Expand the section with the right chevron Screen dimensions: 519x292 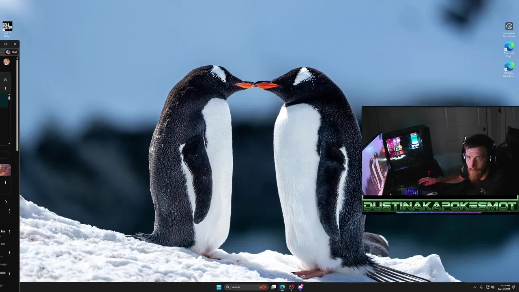pyautogui.click(x=6, y=202)
